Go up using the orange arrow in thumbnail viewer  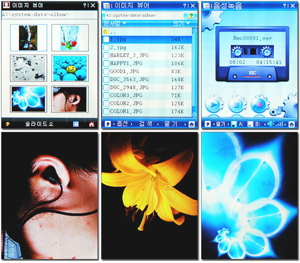[7, 124]
